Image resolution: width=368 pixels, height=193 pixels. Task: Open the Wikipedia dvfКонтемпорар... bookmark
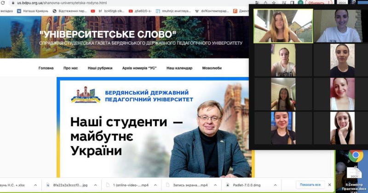[x=212, y=11]
